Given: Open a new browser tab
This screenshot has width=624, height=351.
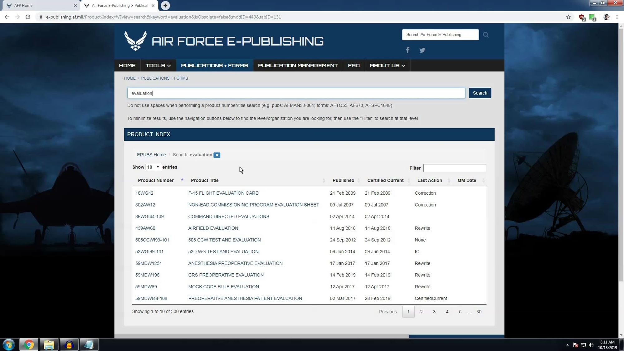Looking at the screenshot, I should [x=165, y=5].
